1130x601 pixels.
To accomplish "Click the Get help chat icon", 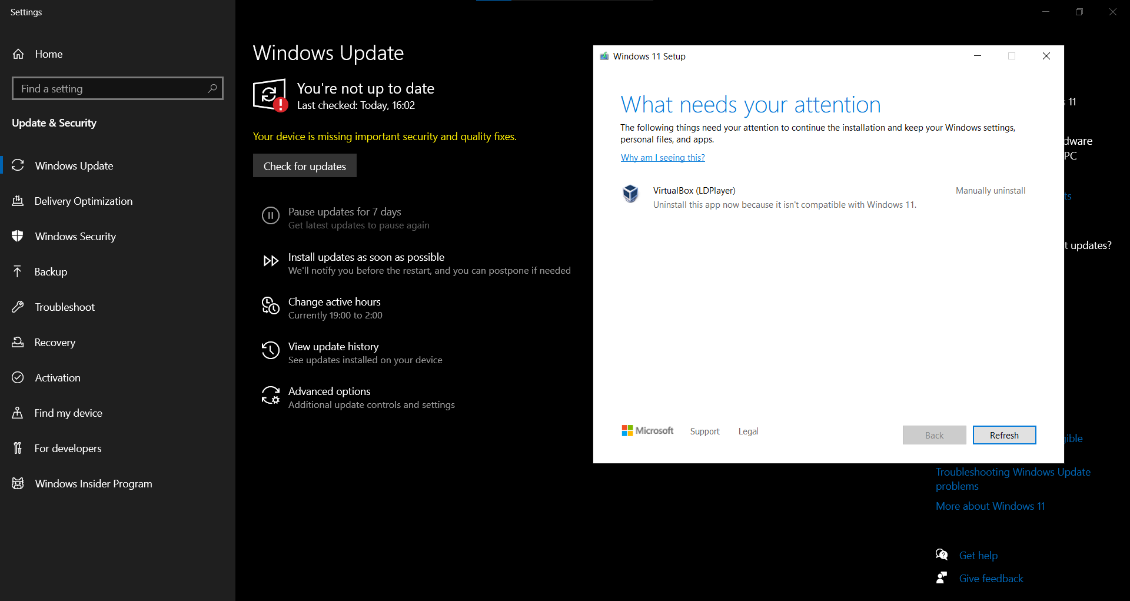I will pyautogui.click(x=942, y=554).
